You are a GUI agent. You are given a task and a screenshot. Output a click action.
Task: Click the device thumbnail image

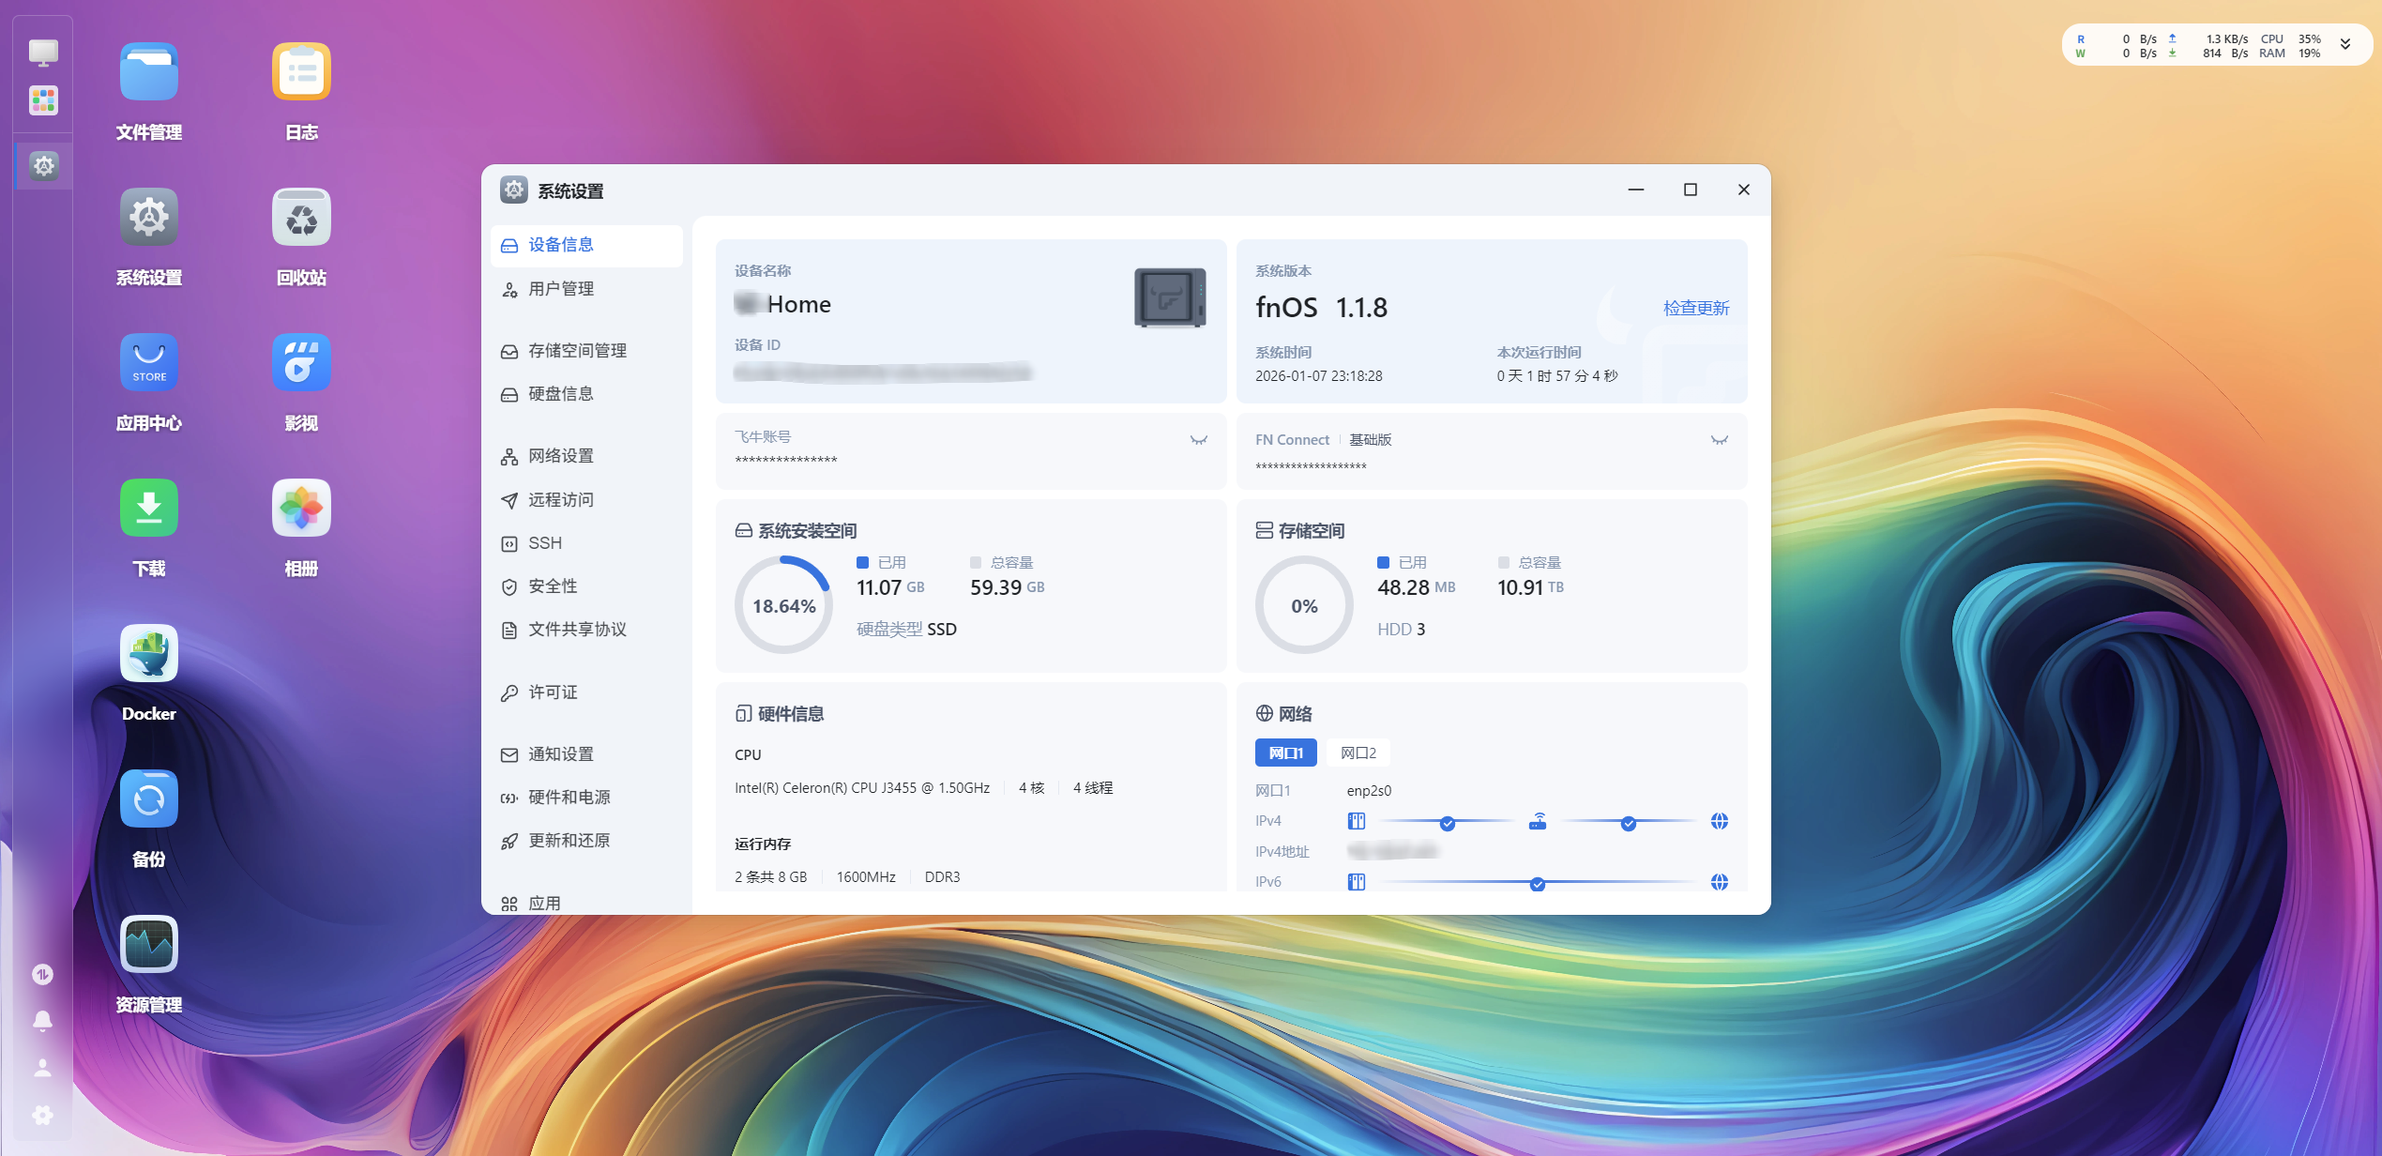point(1169,297)
